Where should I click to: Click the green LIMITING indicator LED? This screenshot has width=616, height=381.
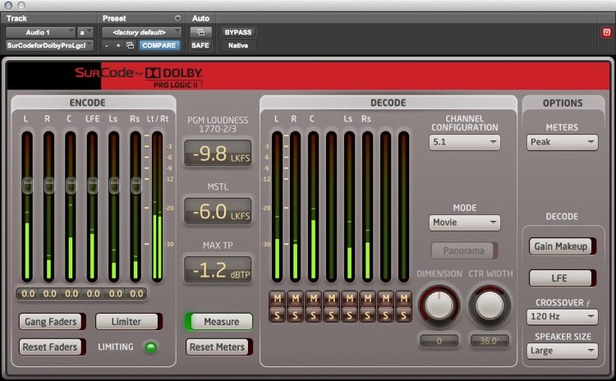[151, 347]
